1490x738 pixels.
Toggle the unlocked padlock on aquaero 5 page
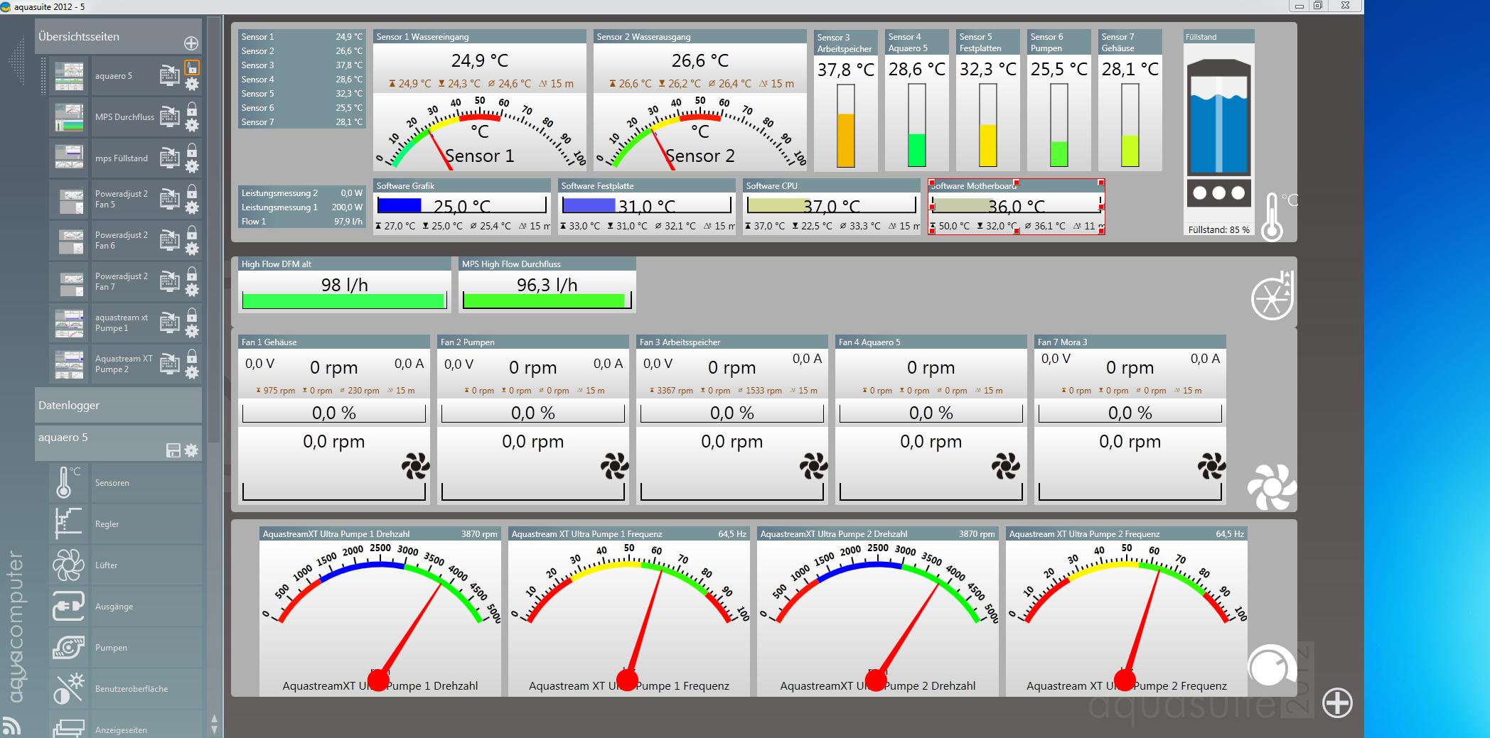(192, 67)
